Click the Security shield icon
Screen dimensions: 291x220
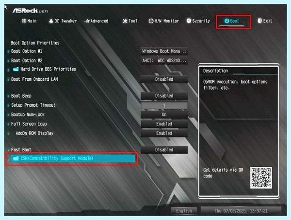[189, 21]
